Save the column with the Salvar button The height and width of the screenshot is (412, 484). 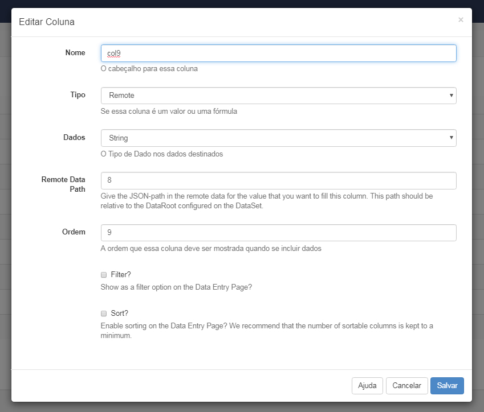(x=447, y=385)
